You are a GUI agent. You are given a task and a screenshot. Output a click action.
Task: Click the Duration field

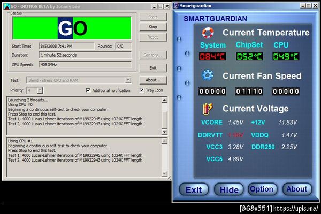point(85,55)
